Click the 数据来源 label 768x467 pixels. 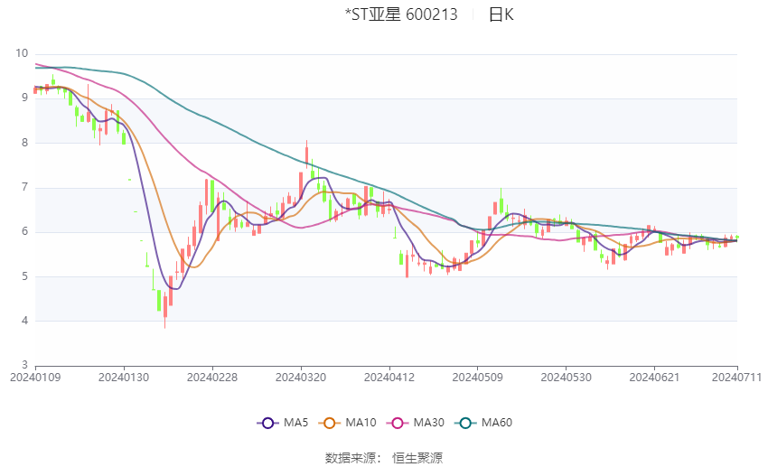pyautogui.click(x=351, y=458)
